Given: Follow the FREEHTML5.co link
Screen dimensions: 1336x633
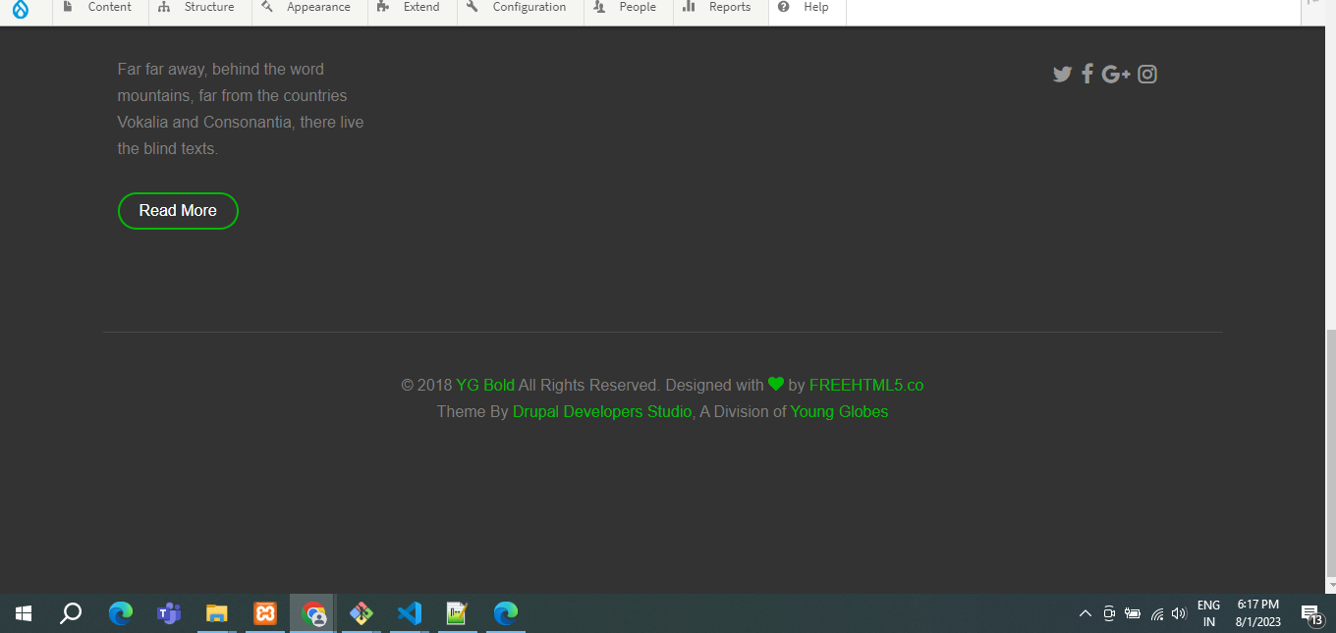Looking at the screenshot, I should coord(865,386).
